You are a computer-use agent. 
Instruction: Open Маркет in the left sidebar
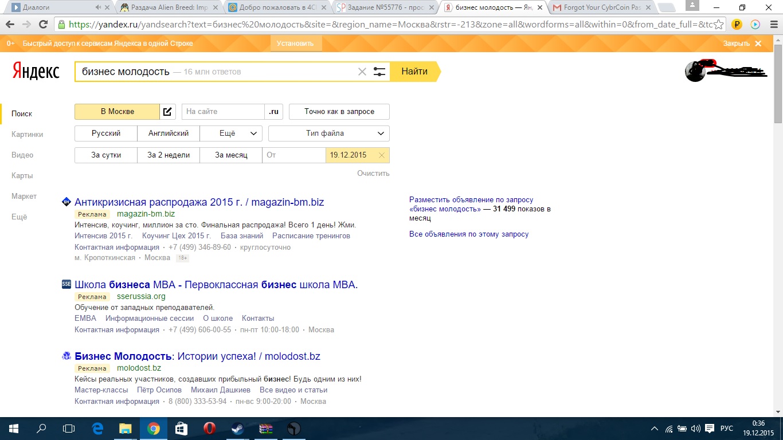click(x=24, y=197)
